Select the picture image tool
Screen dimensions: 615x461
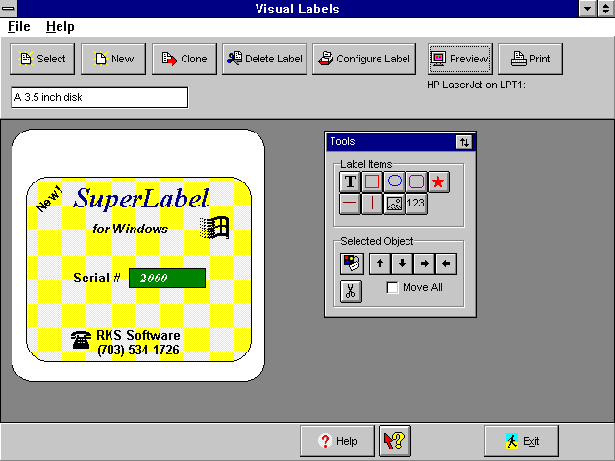click(394, 204)
